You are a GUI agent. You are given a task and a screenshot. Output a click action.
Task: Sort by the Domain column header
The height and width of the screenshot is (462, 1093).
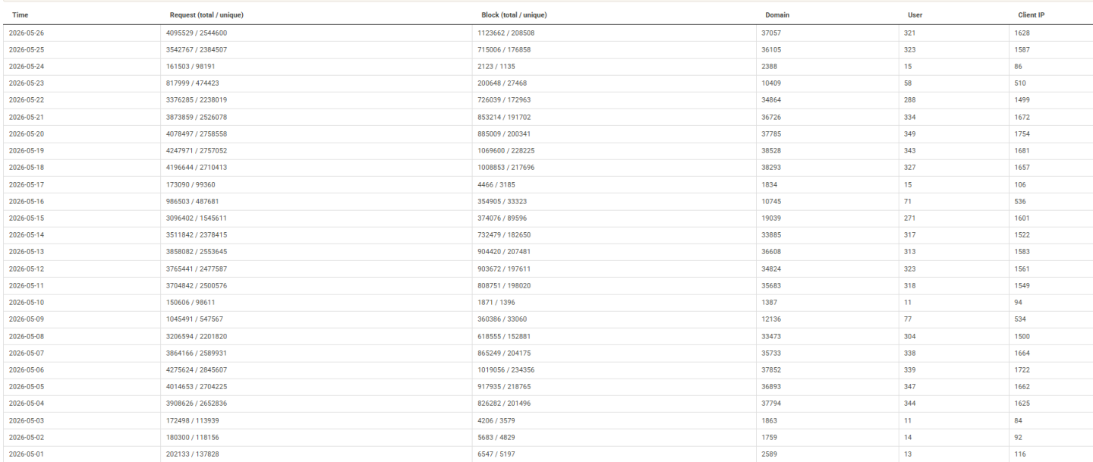pyautogui.click(x=779, y=15)
